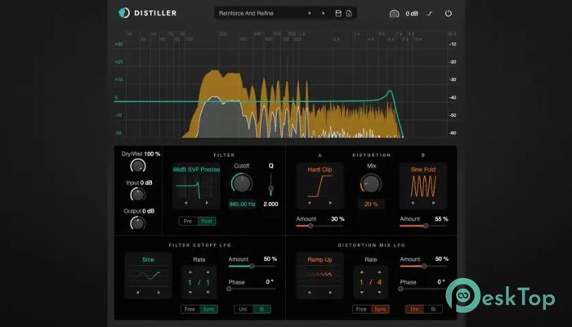572x327 pixels.
Task: Click the distortion Mix 20 % value field
Action: tap(371, 204)
